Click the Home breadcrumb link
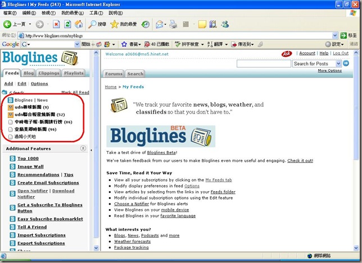362x263 pixels. click(111, 87)
